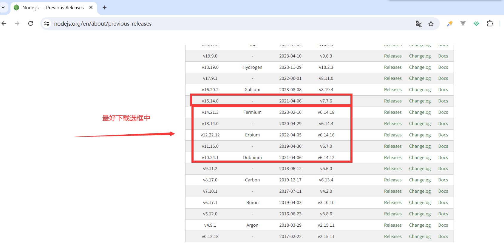Select the v14.21.3 version cell
The image size is (504, 252).
coord(210,112)
